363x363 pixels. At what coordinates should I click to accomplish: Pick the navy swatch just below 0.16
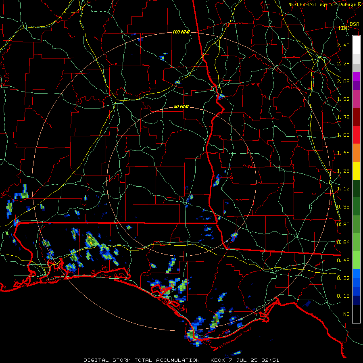356,300
